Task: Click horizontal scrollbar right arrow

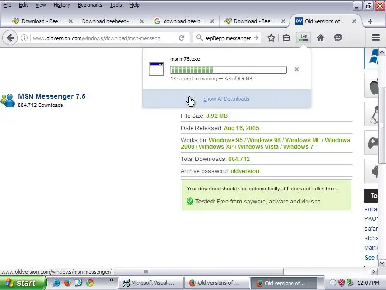Action: click(373, 272)
